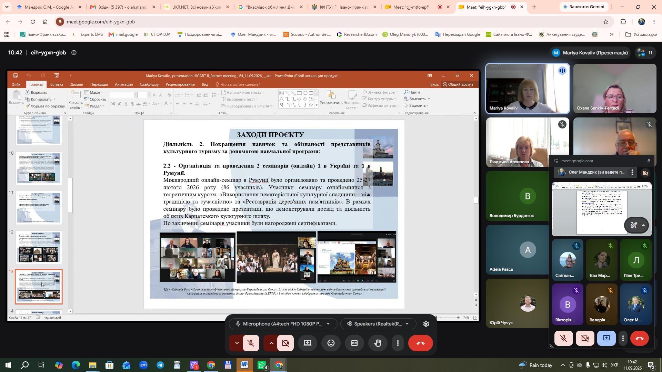Expand Speakers Realtek device dropdown
The width and height of the screenshot is (662, 372).
click(x=378, y=324)
